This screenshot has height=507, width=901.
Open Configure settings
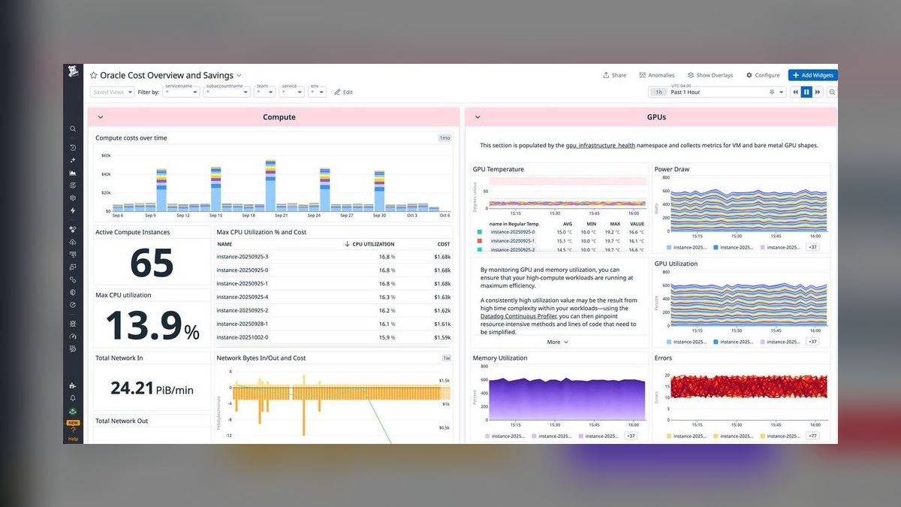763,75
